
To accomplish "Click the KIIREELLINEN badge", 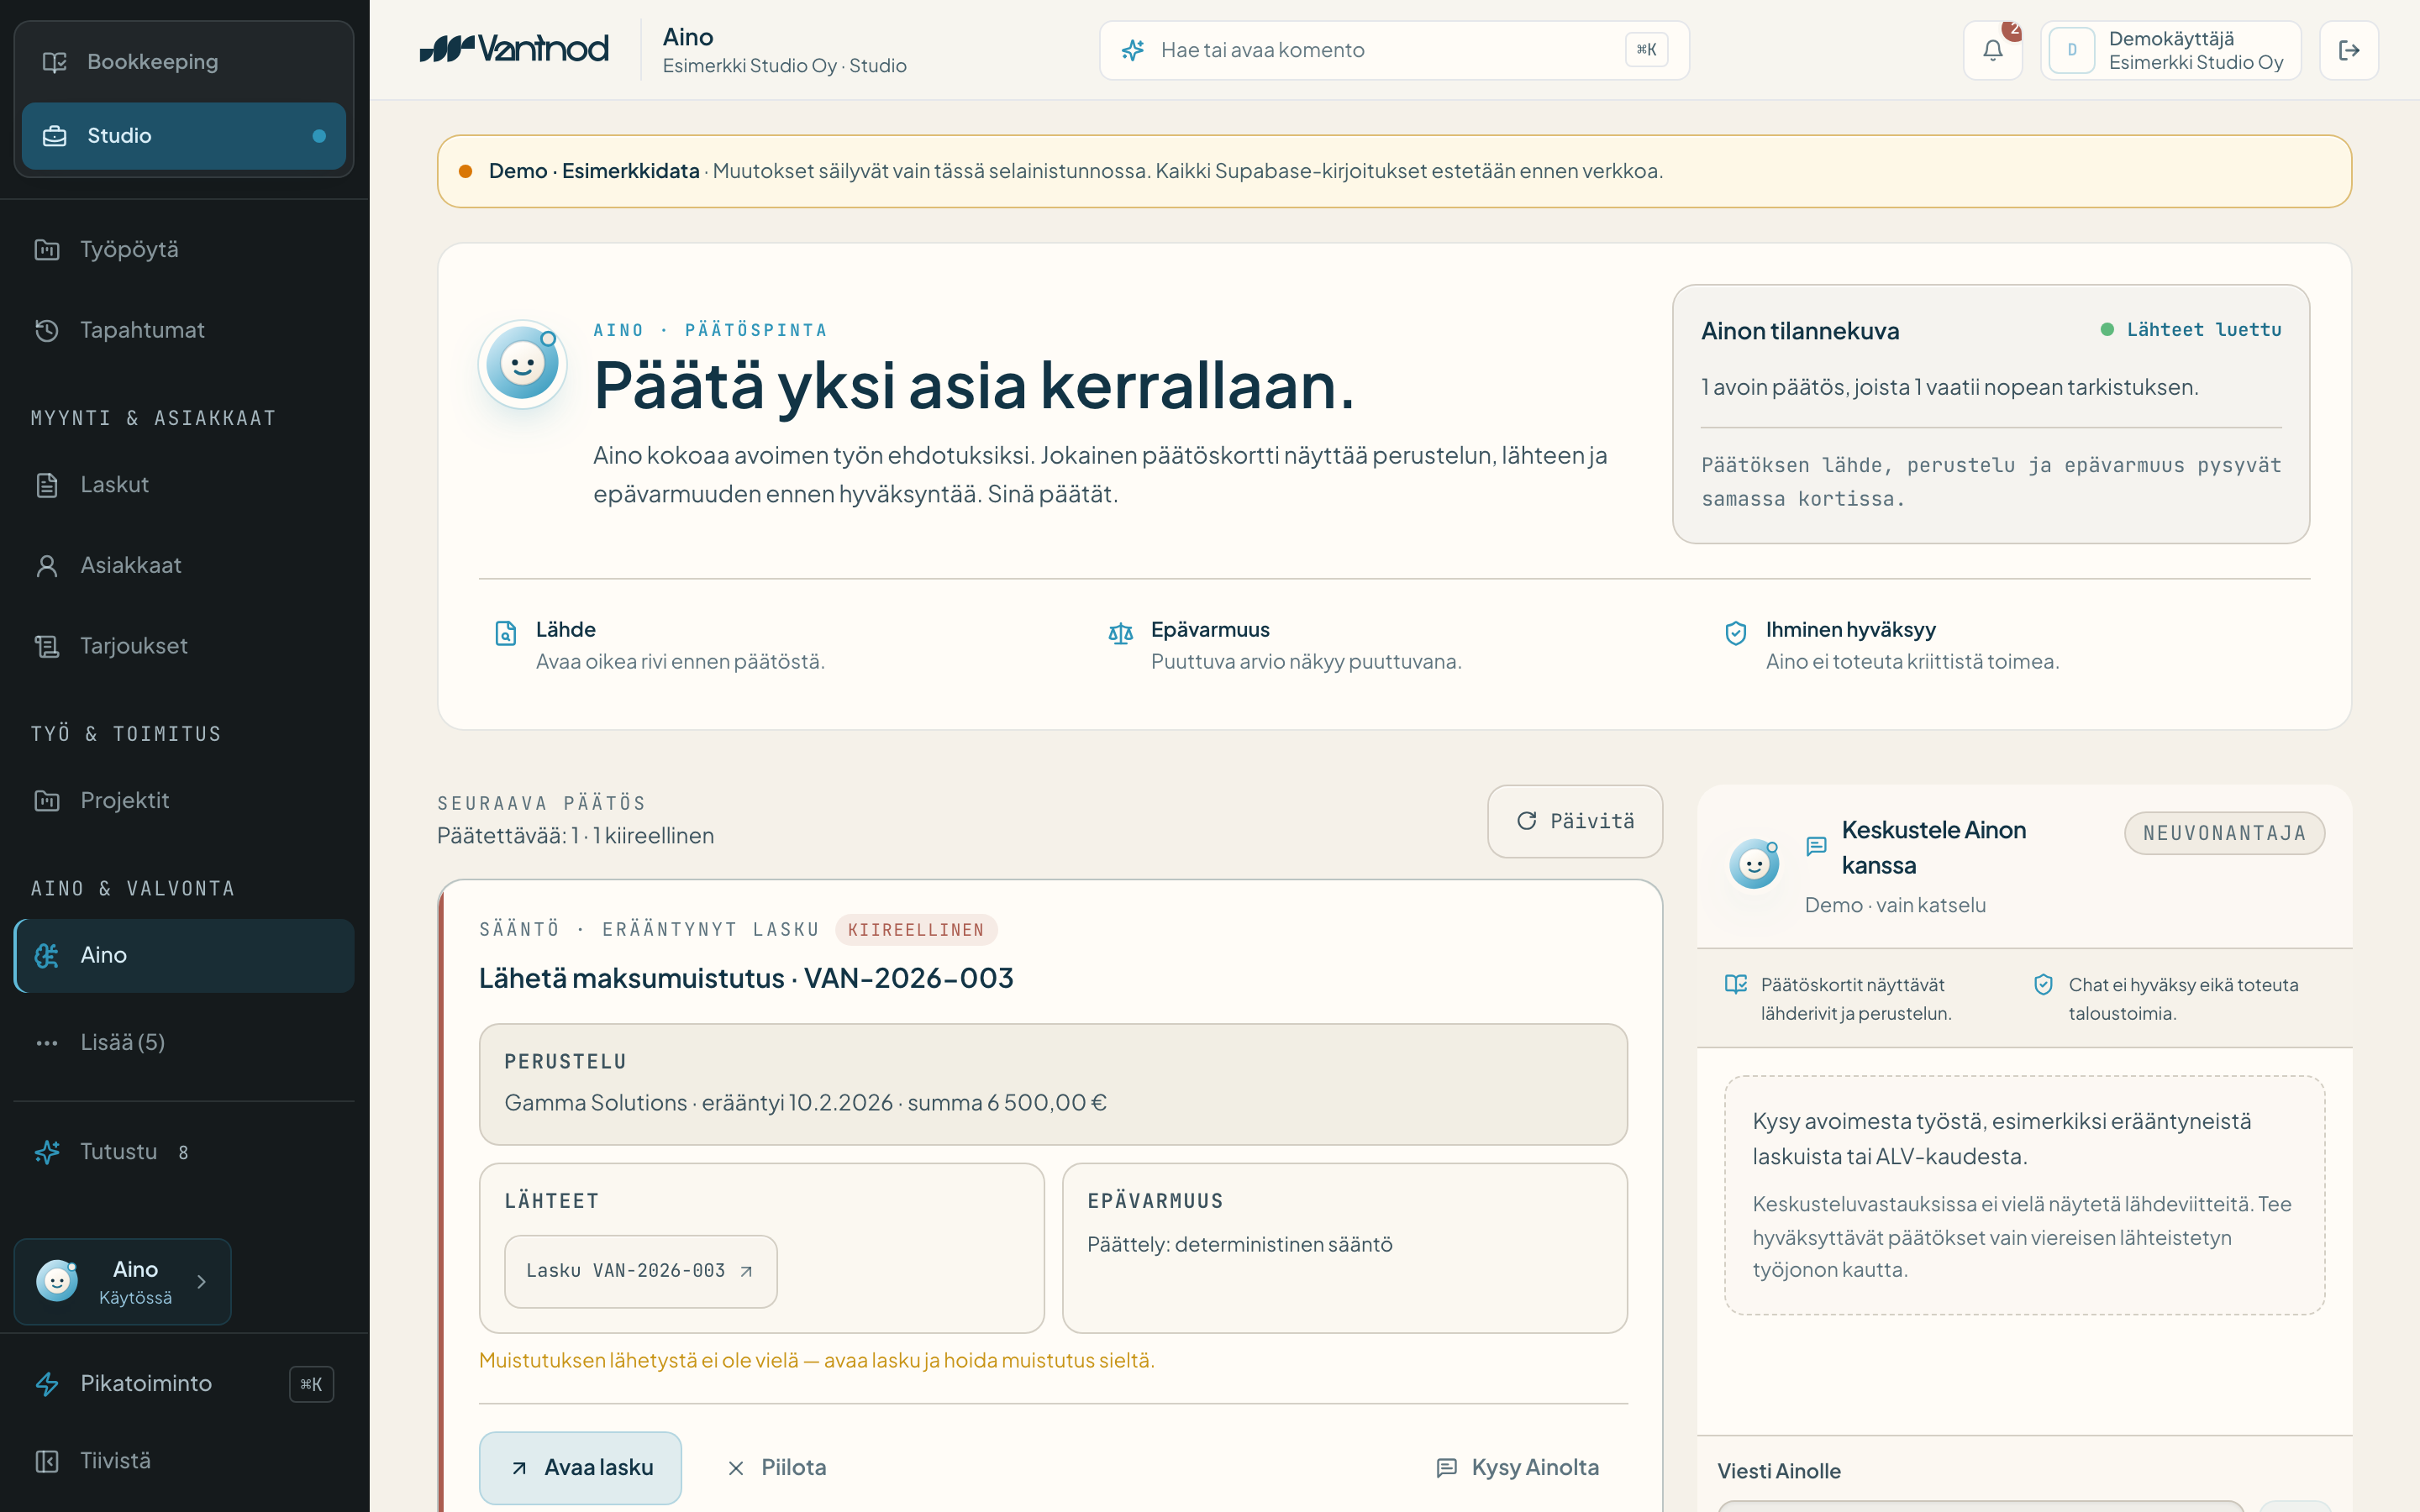I will pyautogui.click(x=916, y=930).
